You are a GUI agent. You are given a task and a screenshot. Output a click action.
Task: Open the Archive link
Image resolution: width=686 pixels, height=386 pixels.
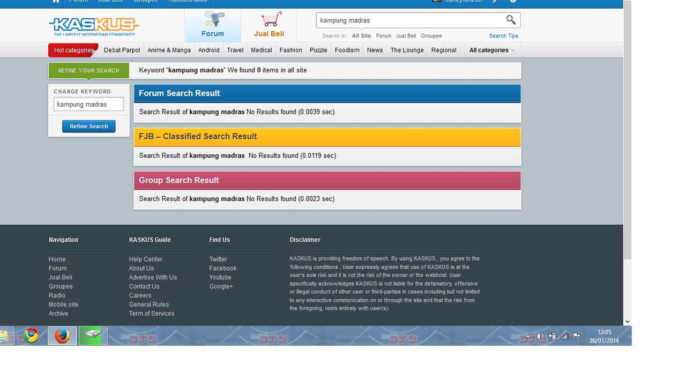click(x=58, y=314)
